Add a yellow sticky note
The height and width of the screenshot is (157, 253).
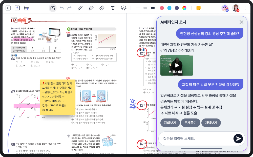[198, 8]
